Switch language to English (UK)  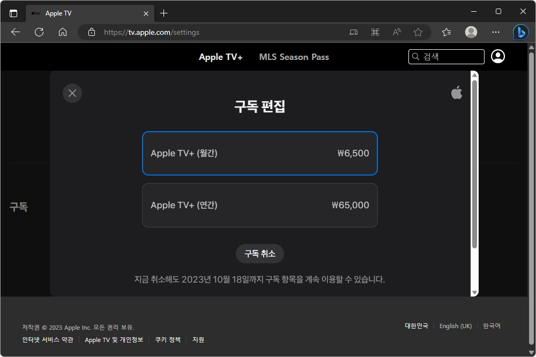coord(456,326)
